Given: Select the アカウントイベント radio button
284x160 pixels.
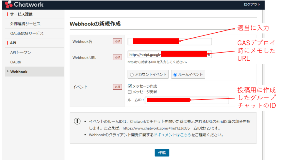Looking at the screenshot, I should [132, 75].
